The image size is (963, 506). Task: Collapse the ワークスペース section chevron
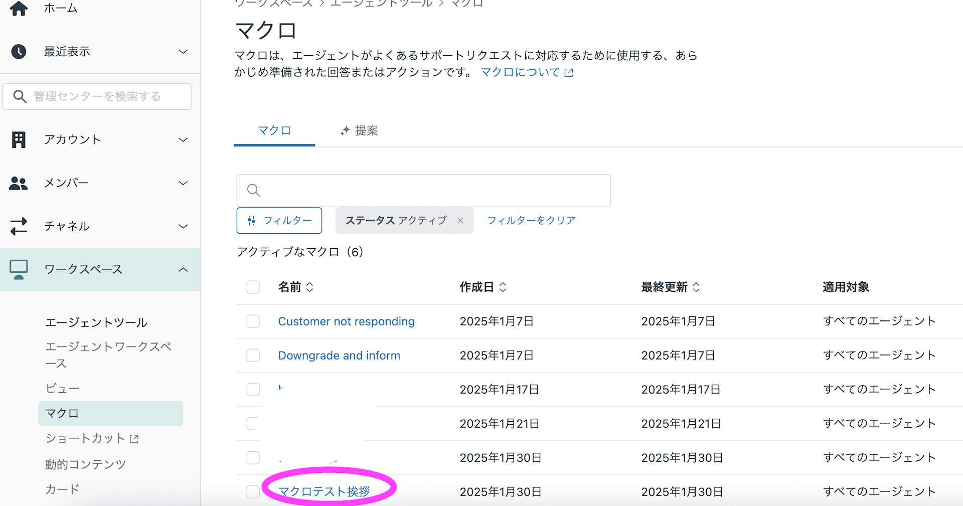(183, 269)
